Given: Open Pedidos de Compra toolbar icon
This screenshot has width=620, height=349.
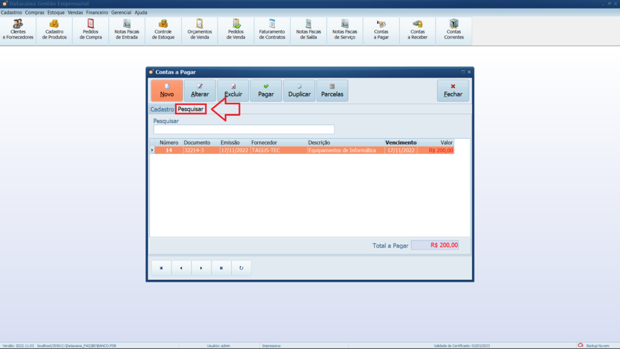Looking at the screenshot, I should [x=91, y=30].
